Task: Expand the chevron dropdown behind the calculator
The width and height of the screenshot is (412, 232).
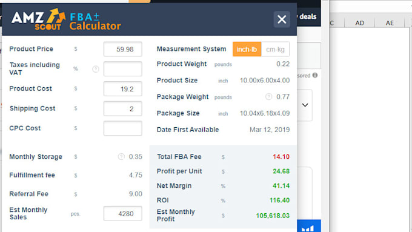Action: (305, 105)
